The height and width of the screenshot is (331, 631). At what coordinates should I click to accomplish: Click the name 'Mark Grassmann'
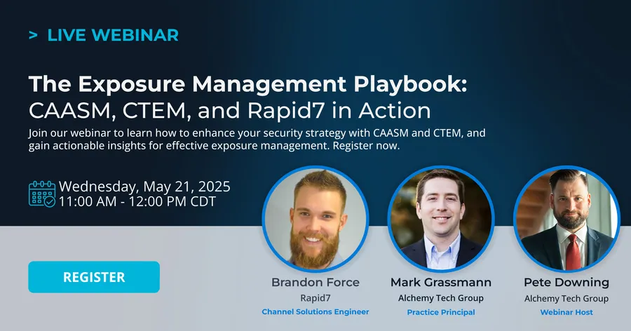tap(441, 283)
